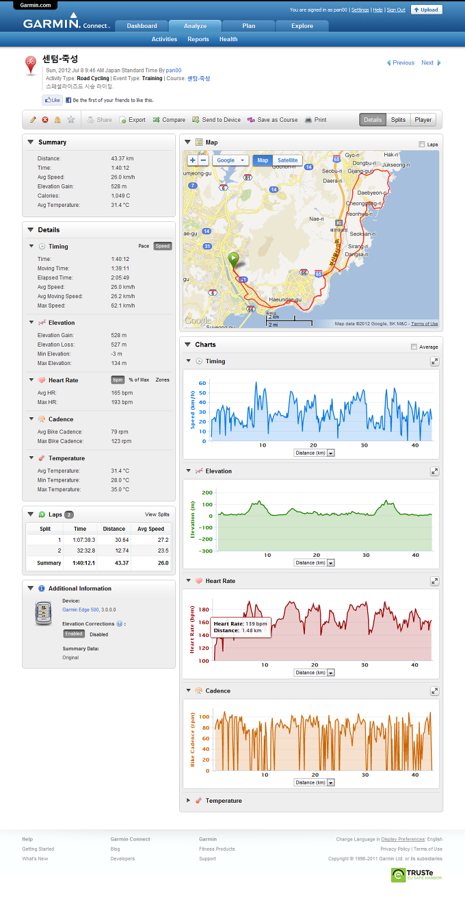Click the Print toolbar item
The width and height of the screenshot is (465, 898).
(x=315, y=120)
